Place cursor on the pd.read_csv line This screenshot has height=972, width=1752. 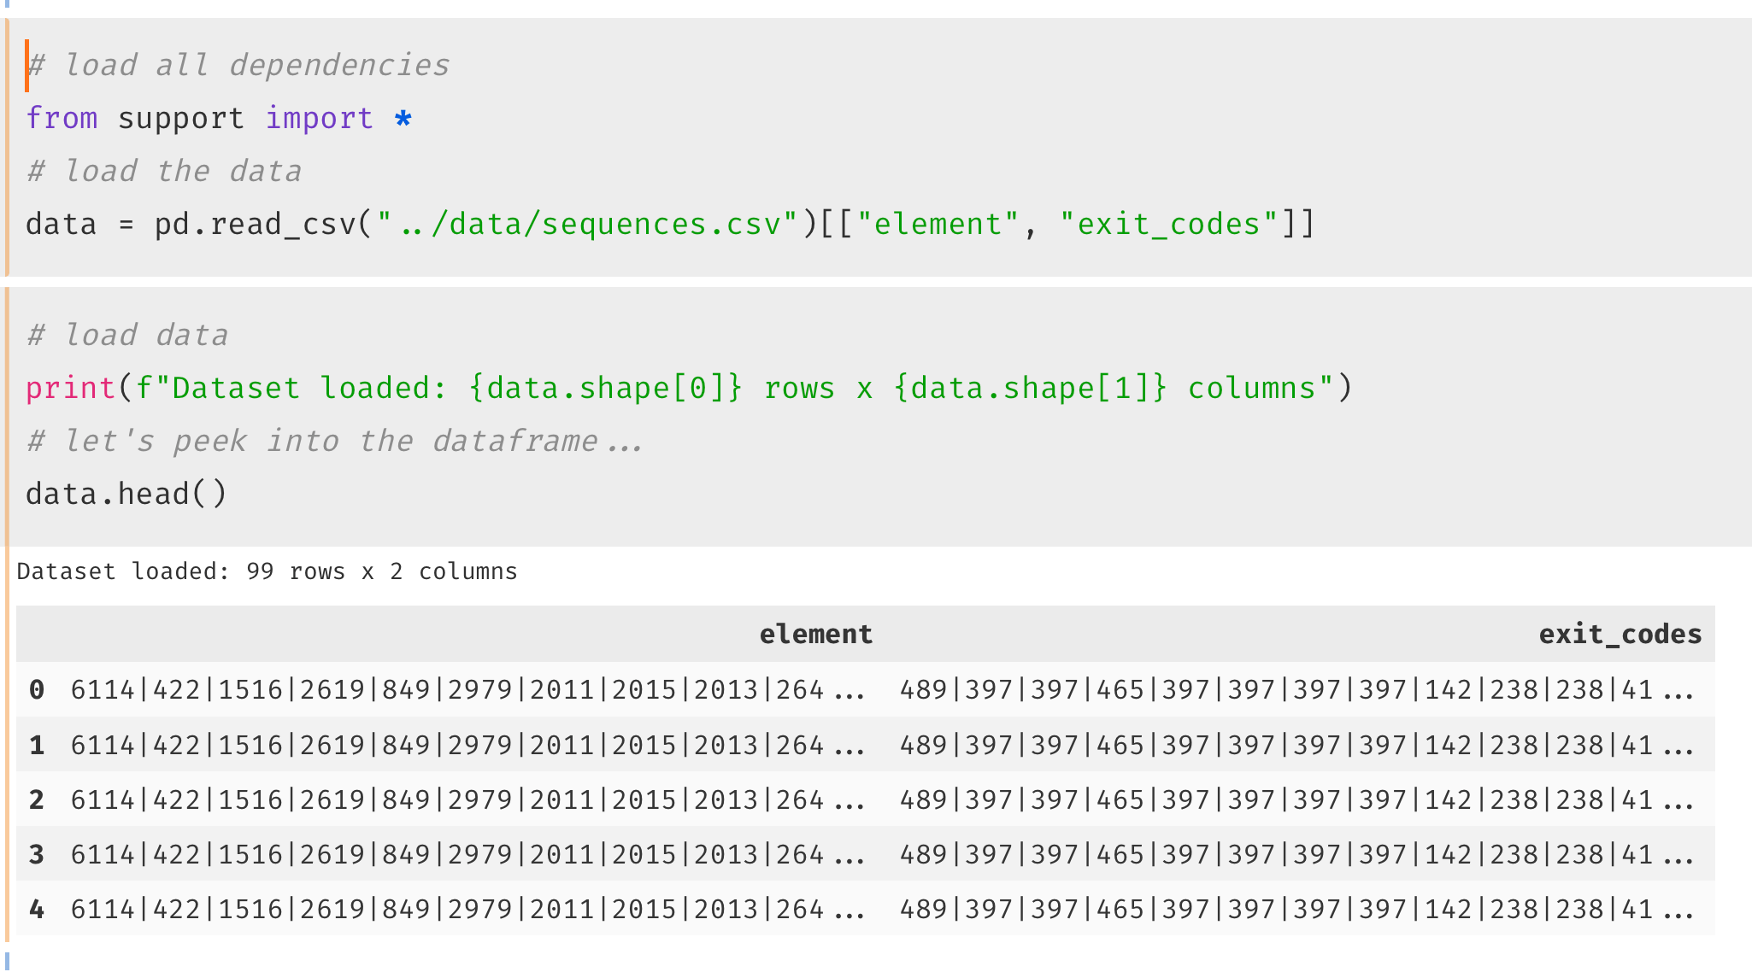coord(670,224)
